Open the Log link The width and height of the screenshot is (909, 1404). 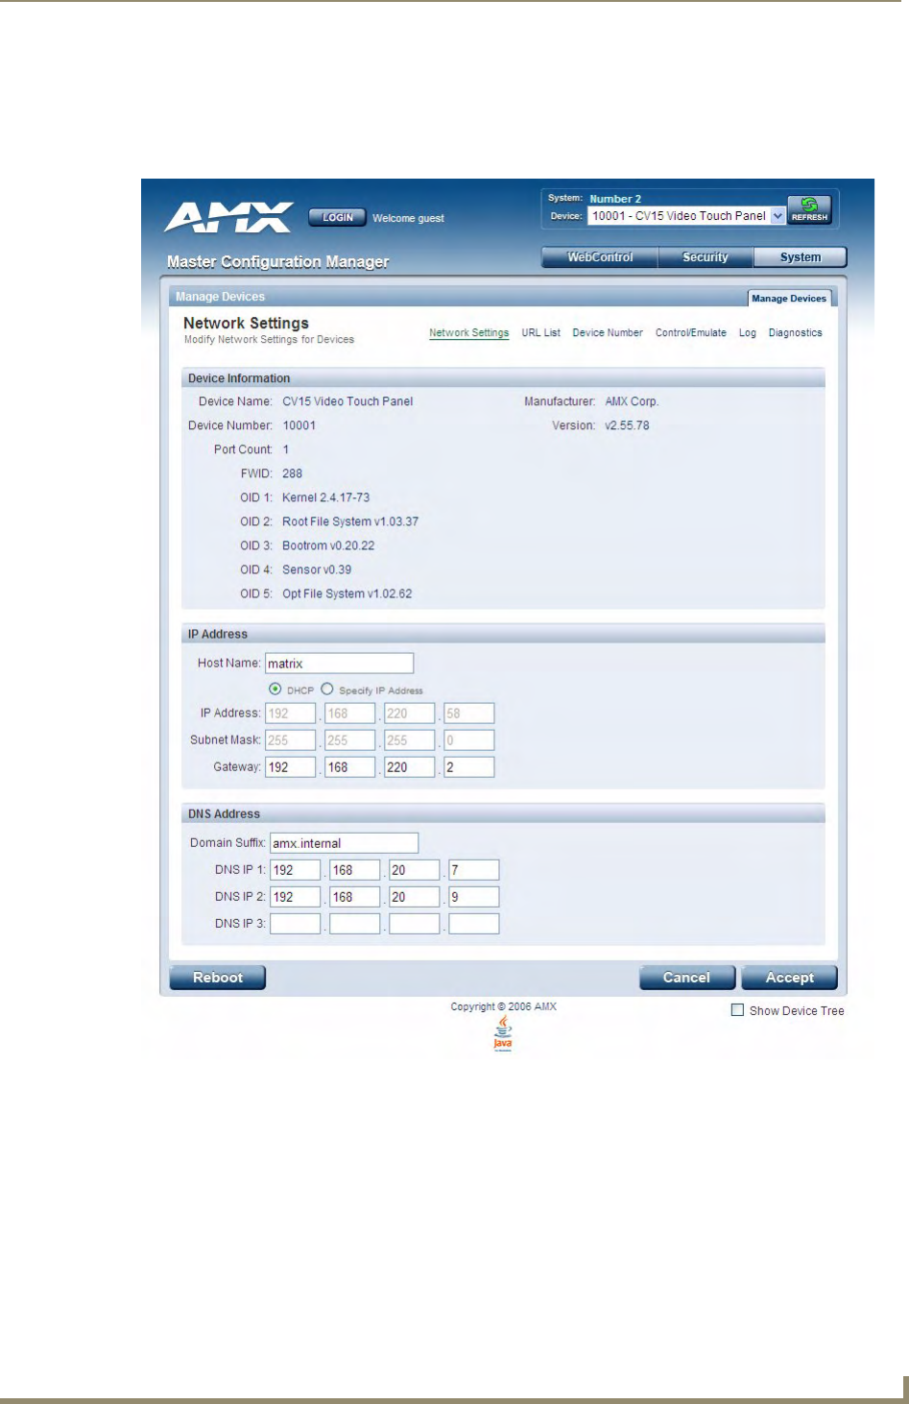(x=748, y=333)
